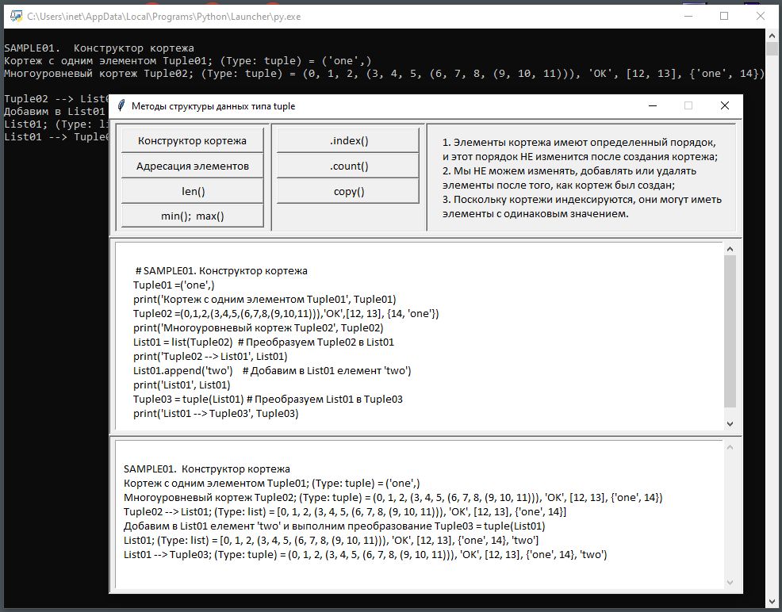The image size is (782, 612).
Task: Click up arrow in output pane scrollbar
Action: point(730,448)
